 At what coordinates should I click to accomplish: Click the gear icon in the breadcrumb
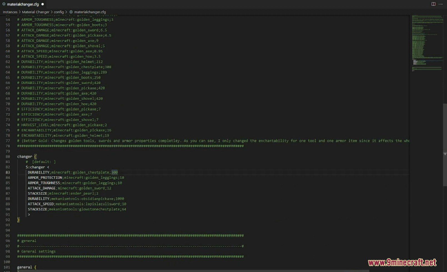coord(71,12)
